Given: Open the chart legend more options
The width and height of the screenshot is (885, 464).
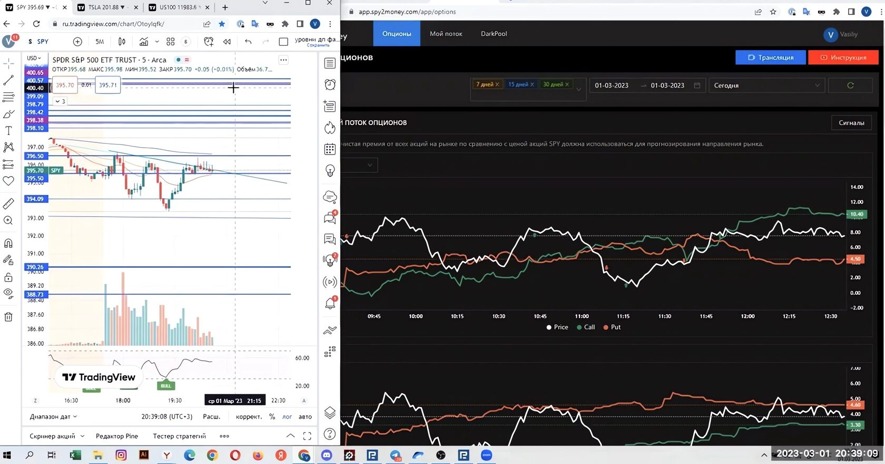Looking at the screenshot, I should pos(283,60).
